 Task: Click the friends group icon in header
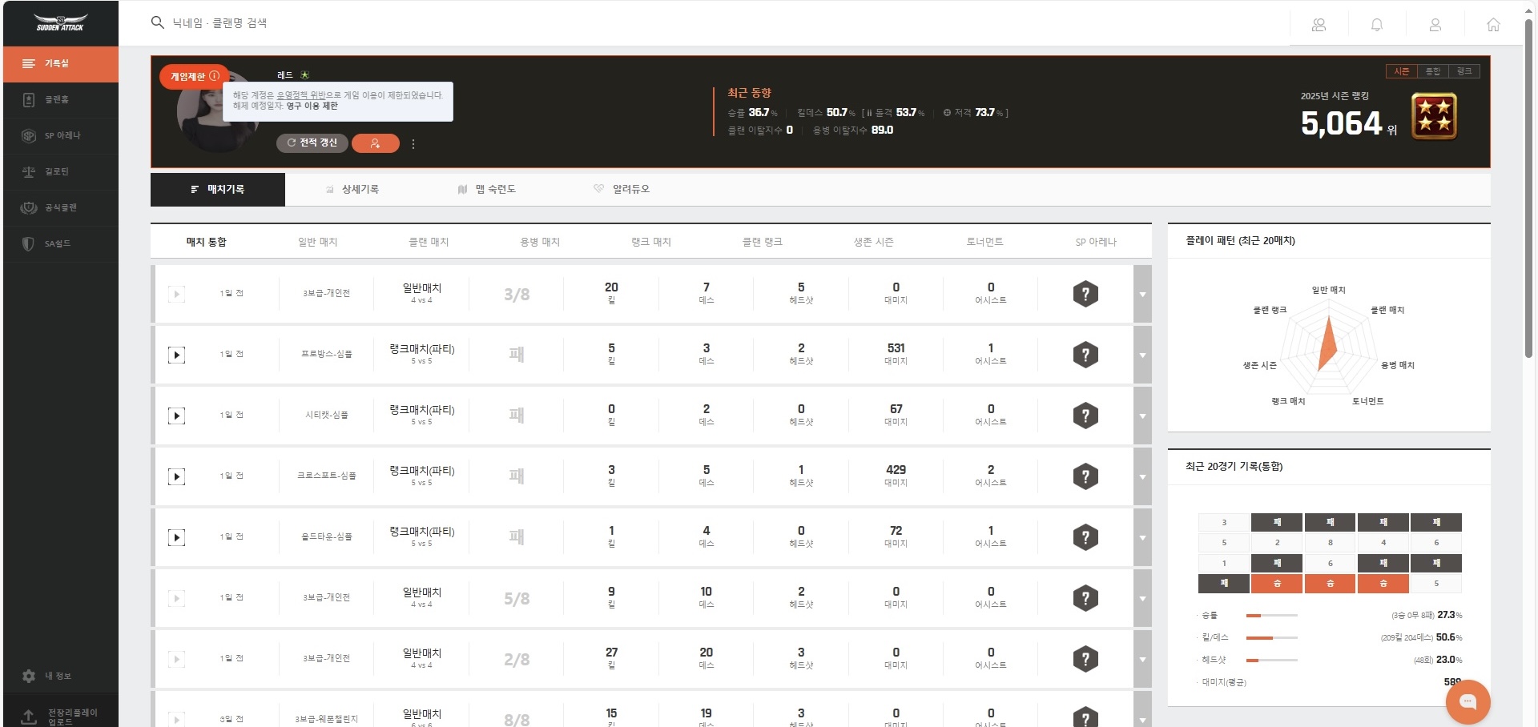coord(1319,25)
